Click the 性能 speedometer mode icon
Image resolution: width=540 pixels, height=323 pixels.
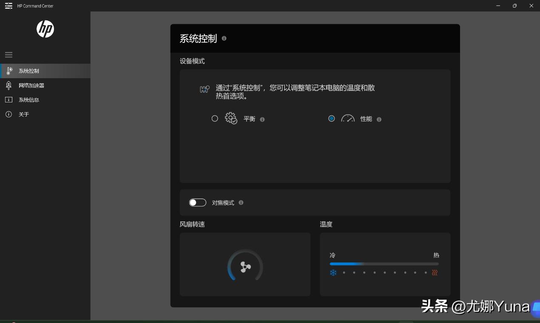tap(348, 119)
